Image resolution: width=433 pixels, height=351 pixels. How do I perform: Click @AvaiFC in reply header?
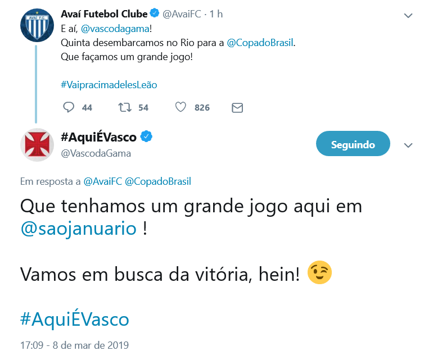102,181
